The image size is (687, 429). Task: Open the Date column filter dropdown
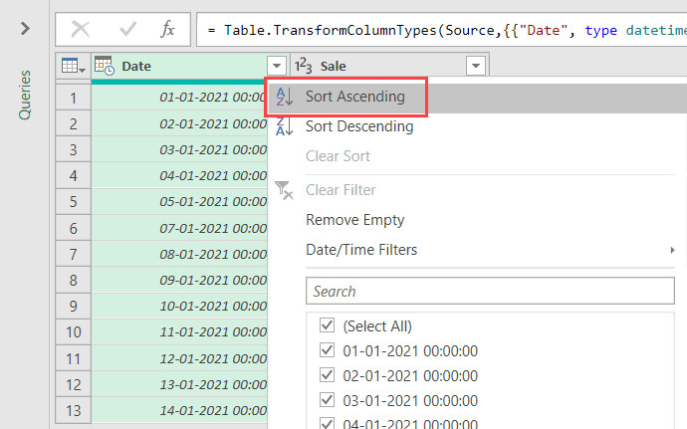click(x=278, y=66)
